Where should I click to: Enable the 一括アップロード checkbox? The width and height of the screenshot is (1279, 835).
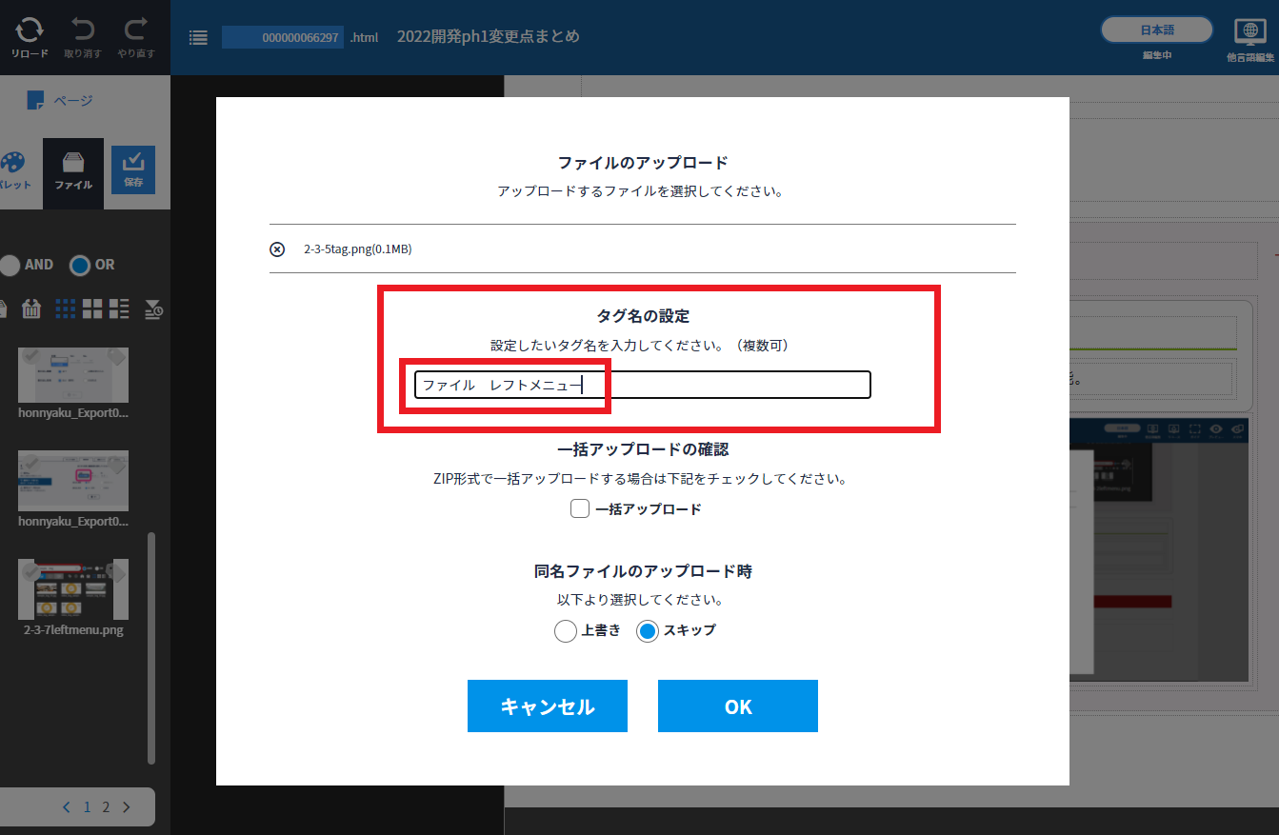[x=580, y=509]
